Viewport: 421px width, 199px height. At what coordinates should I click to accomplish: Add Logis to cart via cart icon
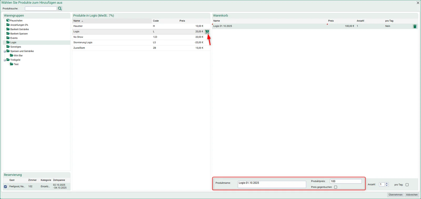207,32
